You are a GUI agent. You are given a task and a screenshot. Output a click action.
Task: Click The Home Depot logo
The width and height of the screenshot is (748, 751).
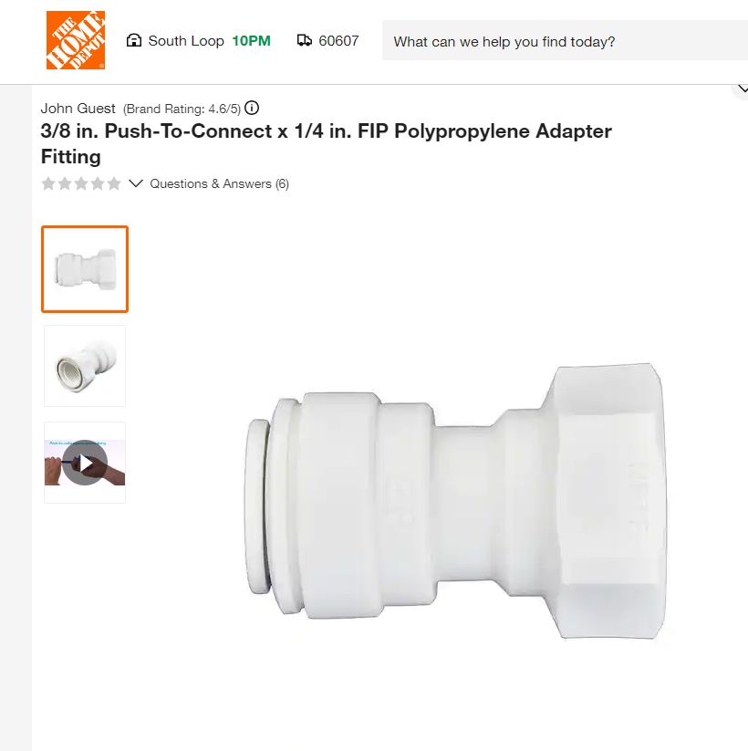(x=75, y=40)
